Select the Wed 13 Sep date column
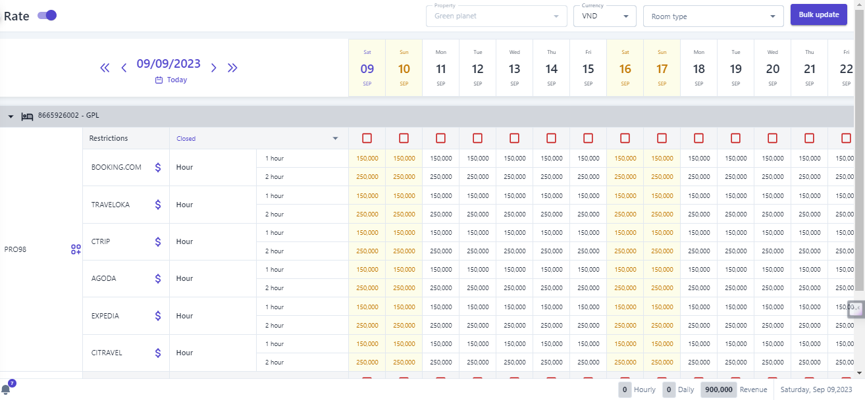This screenshot has width=865, height=400. pos(515,68)
